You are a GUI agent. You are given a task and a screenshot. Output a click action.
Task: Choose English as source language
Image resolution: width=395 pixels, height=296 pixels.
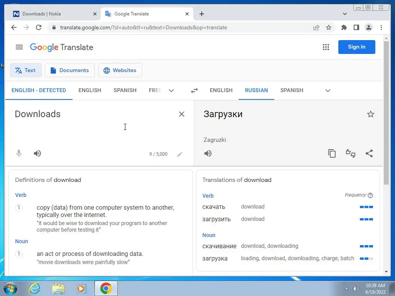click(89, 90)
